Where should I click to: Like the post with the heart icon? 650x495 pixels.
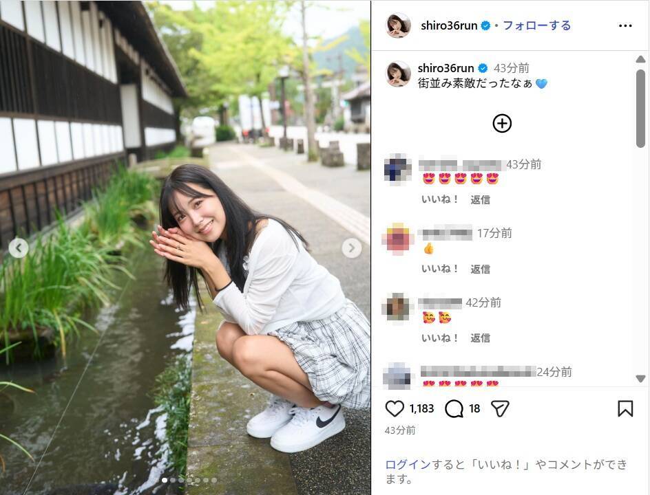395,408
